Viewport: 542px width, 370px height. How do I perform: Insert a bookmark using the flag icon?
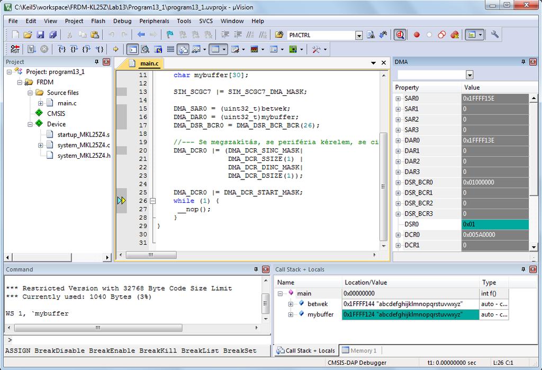pyautogui.click(x=170, y=34)
